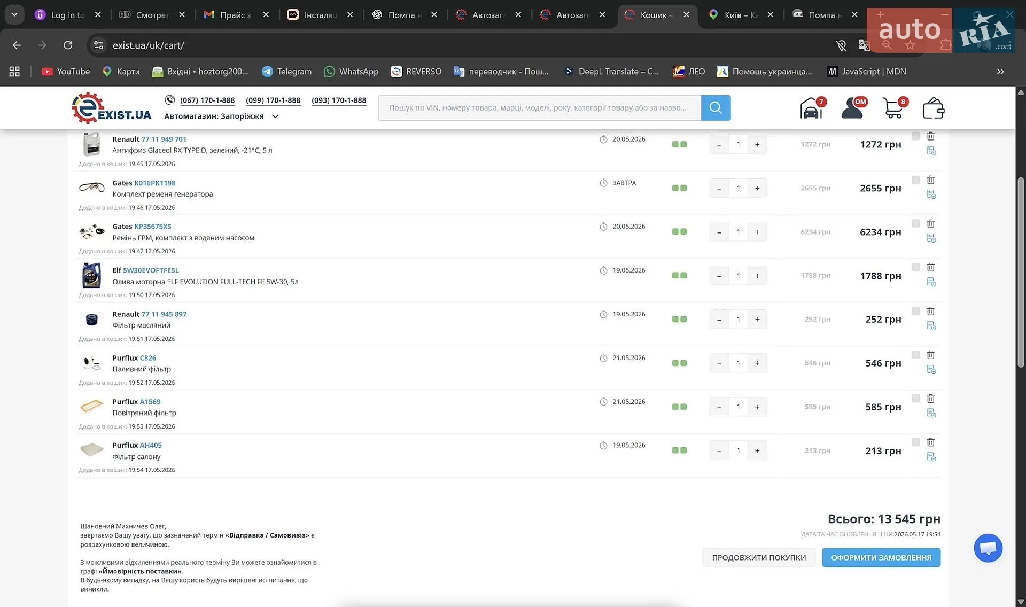Open the live chat bubble
Viewport: 1026px width, 607px height.
click(988, 548)
